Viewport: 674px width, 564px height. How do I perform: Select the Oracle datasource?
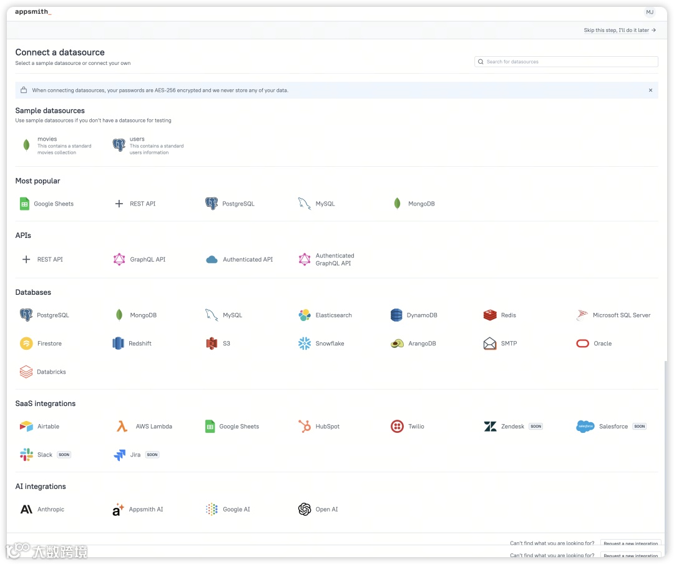[594, 344]
